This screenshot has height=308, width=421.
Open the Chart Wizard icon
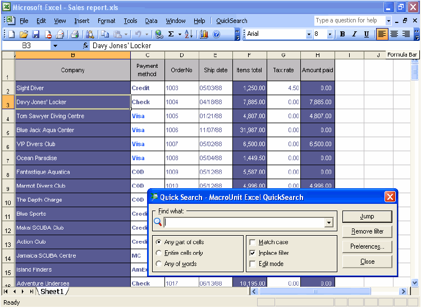pyautogui.click(x=204, y=34)
